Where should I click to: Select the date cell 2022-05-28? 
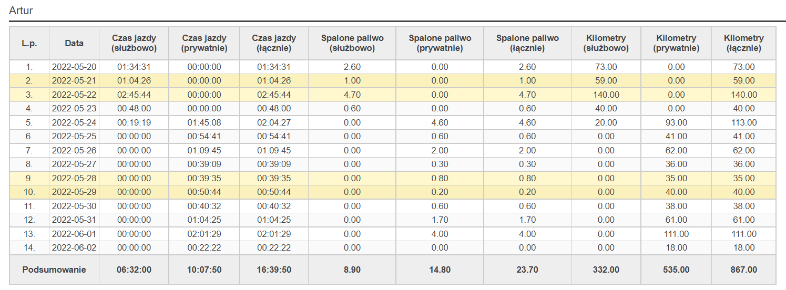74,179
